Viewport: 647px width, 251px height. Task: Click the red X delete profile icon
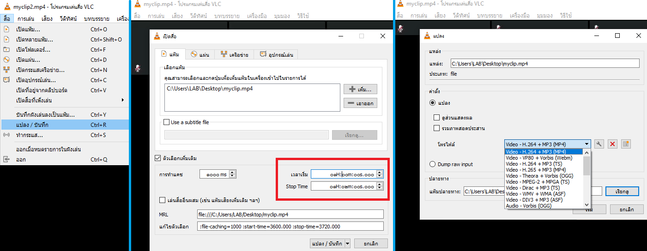click(612, 144)
